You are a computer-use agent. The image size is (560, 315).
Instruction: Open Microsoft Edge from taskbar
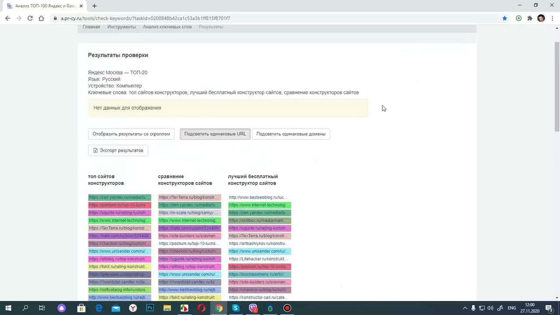pyautogui.click(x=99, y=308)
